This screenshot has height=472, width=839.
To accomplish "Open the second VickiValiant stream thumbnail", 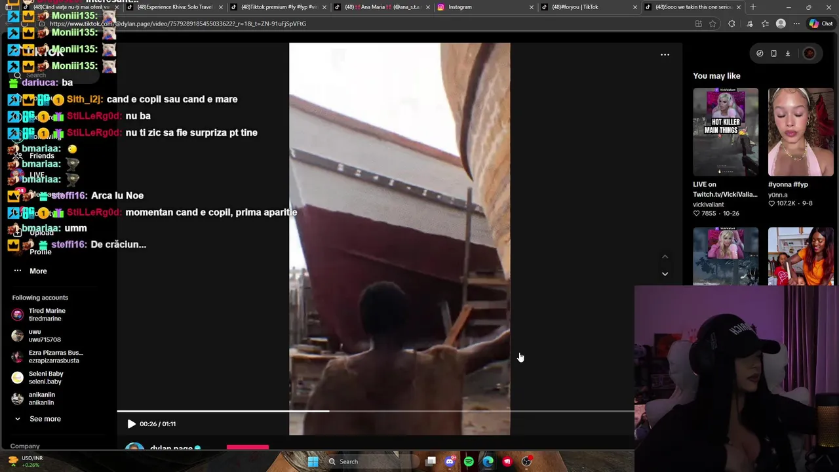I will pos(726,256).
